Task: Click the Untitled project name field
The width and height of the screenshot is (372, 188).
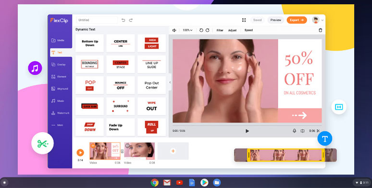Action: point(97,20)
